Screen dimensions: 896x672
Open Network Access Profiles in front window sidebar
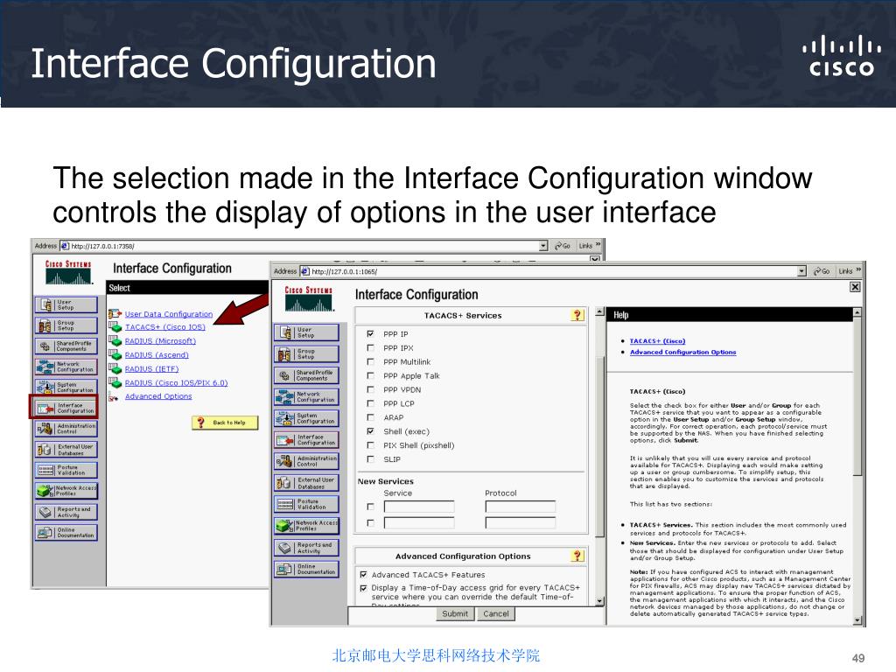point(306,525)
